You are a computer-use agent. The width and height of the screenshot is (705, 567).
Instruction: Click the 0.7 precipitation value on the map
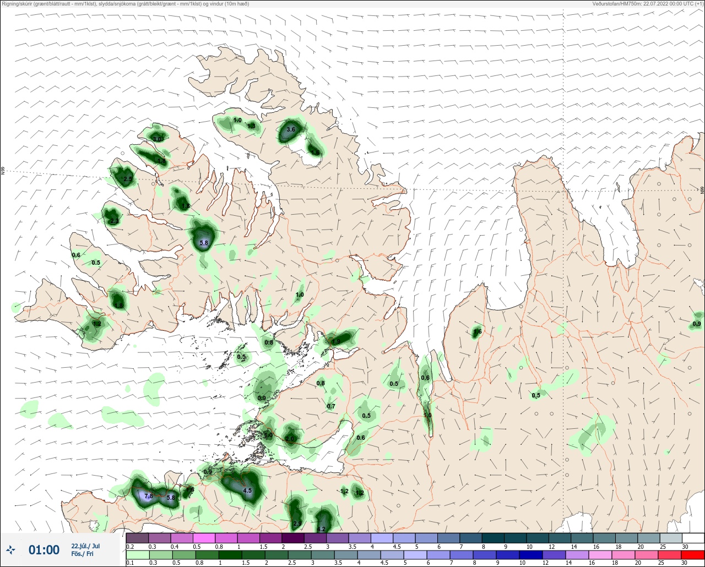331,406
